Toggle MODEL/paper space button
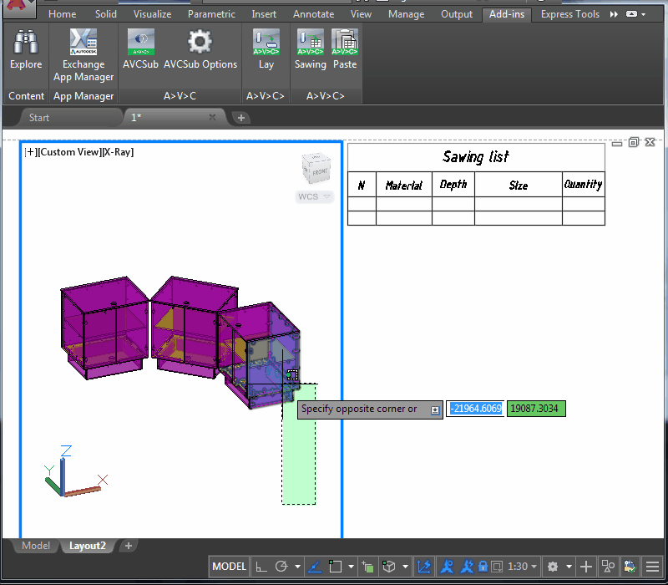The image size is (668, 585). pos(229,567)
